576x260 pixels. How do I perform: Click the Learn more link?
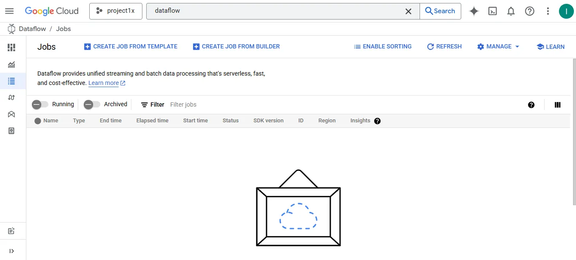click(x=103, y=83)
